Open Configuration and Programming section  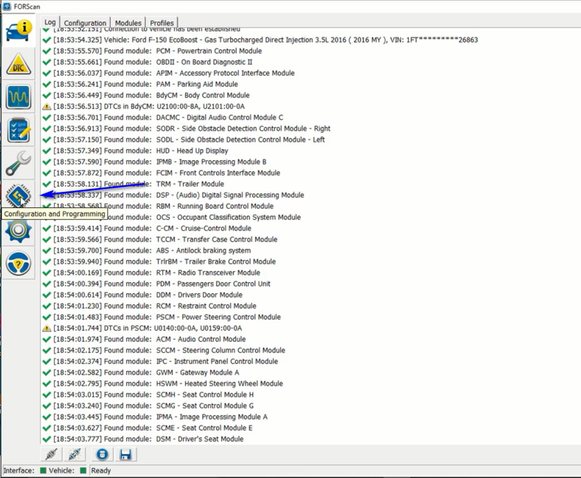[18, 196]
